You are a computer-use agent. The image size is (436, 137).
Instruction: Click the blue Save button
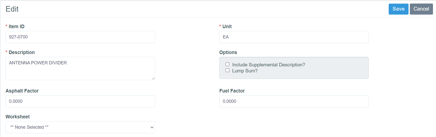click(x=398, y=9)
